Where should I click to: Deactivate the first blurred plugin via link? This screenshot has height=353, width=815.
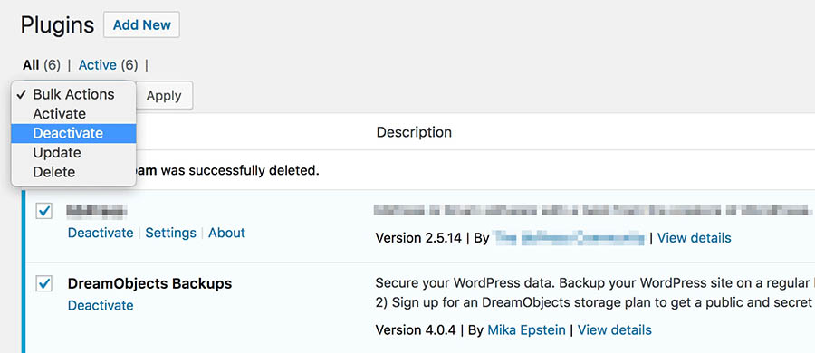[x=101, y=233]
